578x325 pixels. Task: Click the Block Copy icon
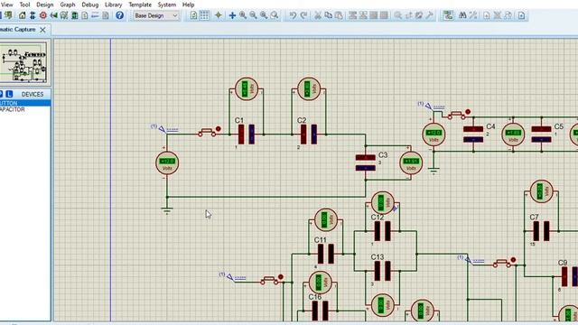click(352, 15)
